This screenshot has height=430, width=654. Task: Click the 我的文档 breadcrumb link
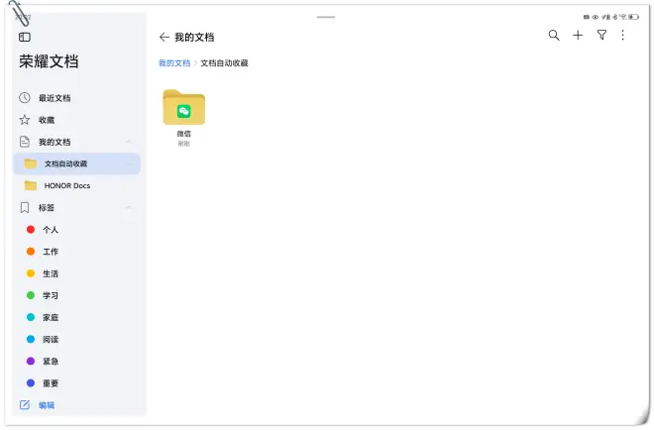tap(174, 62)
